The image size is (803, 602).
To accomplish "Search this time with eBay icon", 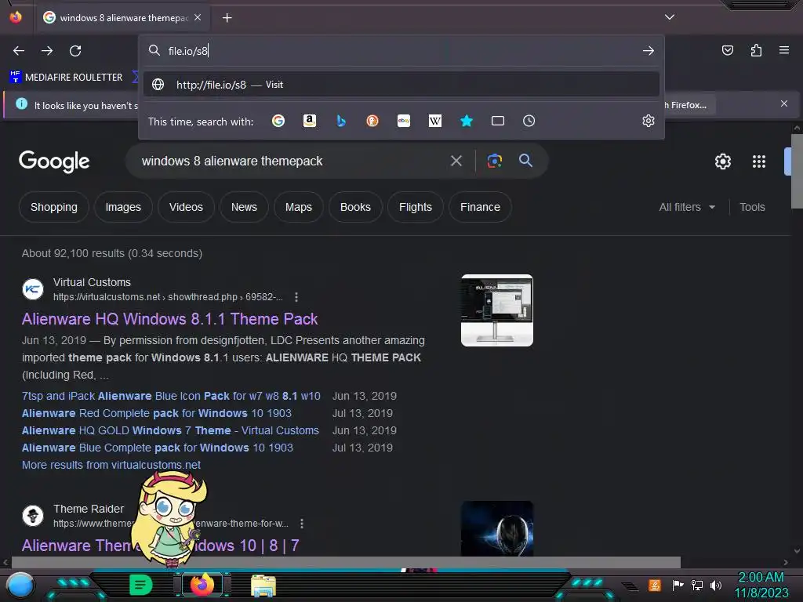I will pyautogui.click(x=404, y=121).
